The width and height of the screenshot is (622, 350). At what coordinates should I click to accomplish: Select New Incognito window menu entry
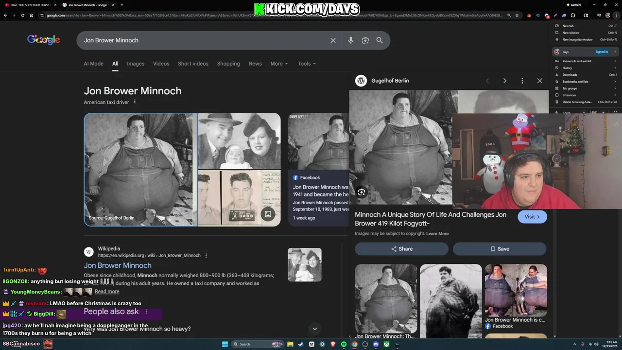[x=585, y=39]
